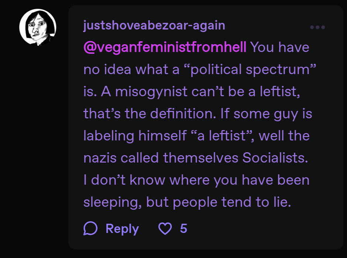Click the speech bubble reply icon
The height and width of the screenshot is (258, 347).
tap(90, 228)
